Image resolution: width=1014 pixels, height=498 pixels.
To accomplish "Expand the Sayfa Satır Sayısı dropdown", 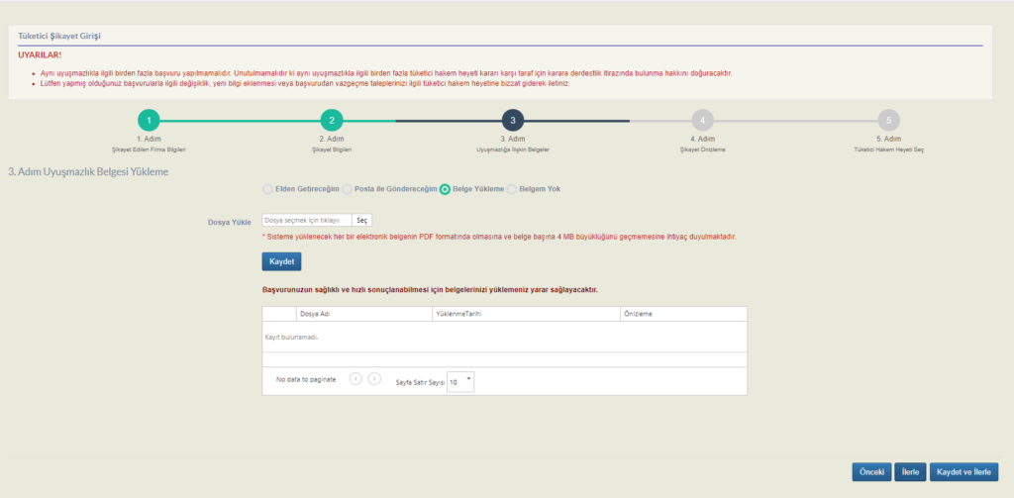I will (461, 381).
